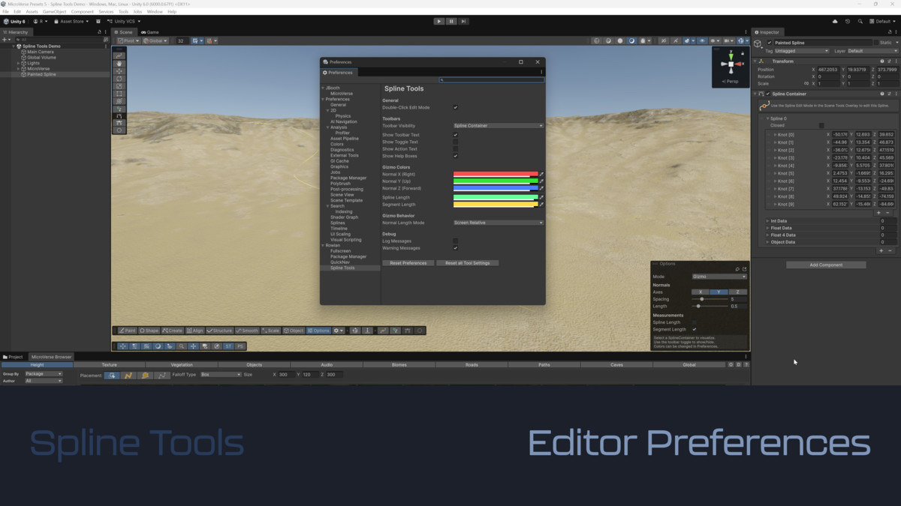Open the GameObject menu
Image resolution: width=901 pixels, height=506 pixels.
(x=54, y=12)
